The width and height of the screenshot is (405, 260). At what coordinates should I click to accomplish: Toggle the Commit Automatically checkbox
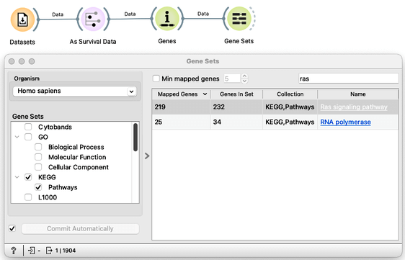point(12,228)
